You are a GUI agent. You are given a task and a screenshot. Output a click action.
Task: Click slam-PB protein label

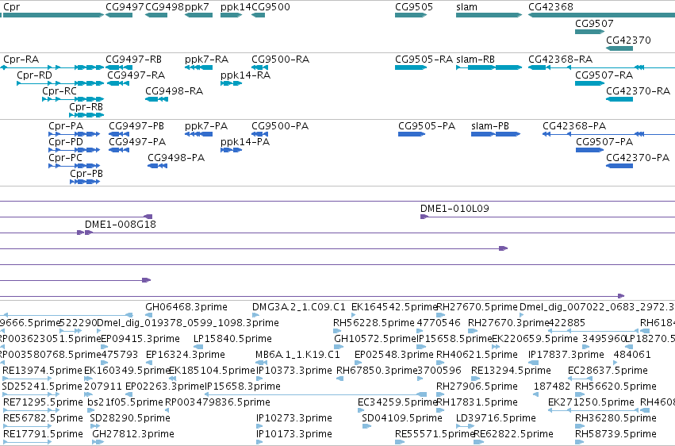coord(490,126)
